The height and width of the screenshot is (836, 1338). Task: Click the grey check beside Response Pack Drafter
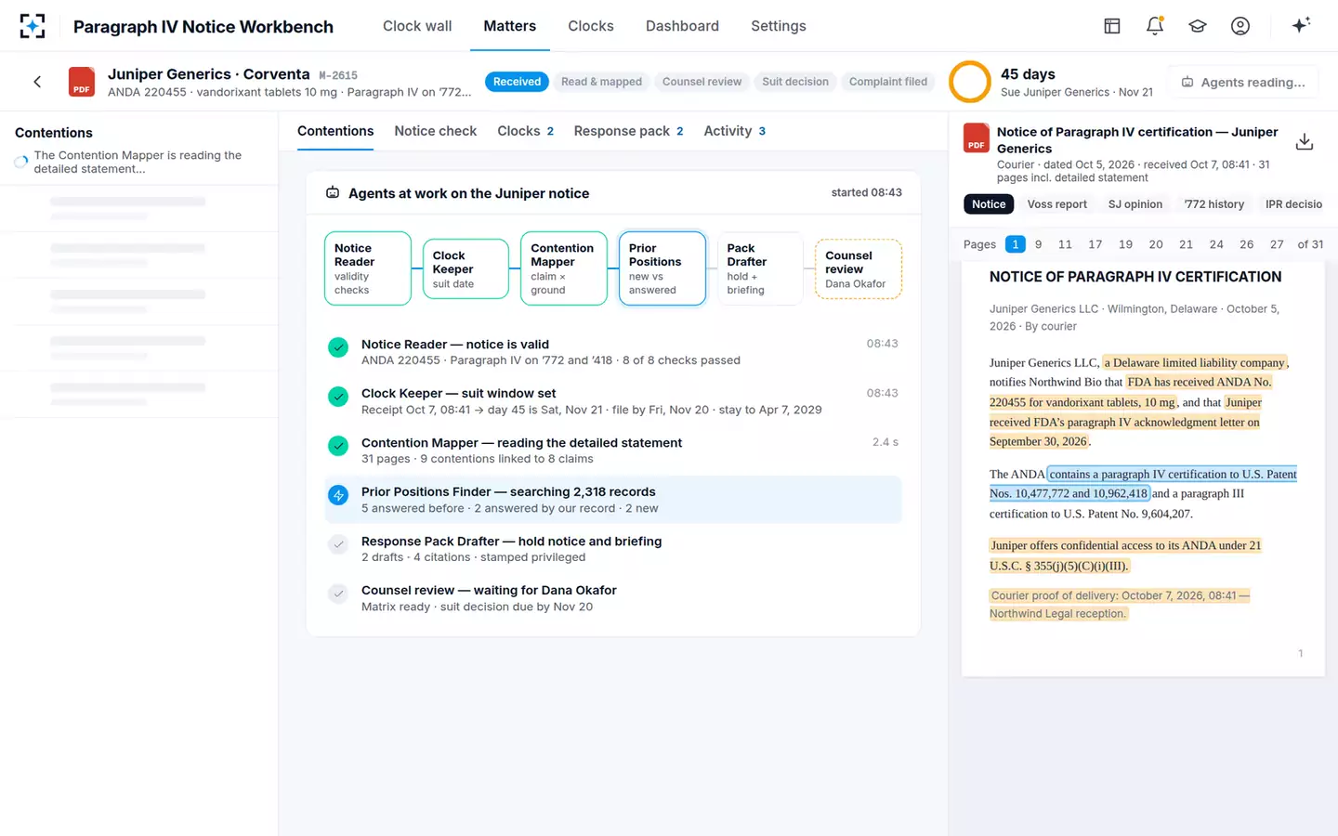[338, 544]
